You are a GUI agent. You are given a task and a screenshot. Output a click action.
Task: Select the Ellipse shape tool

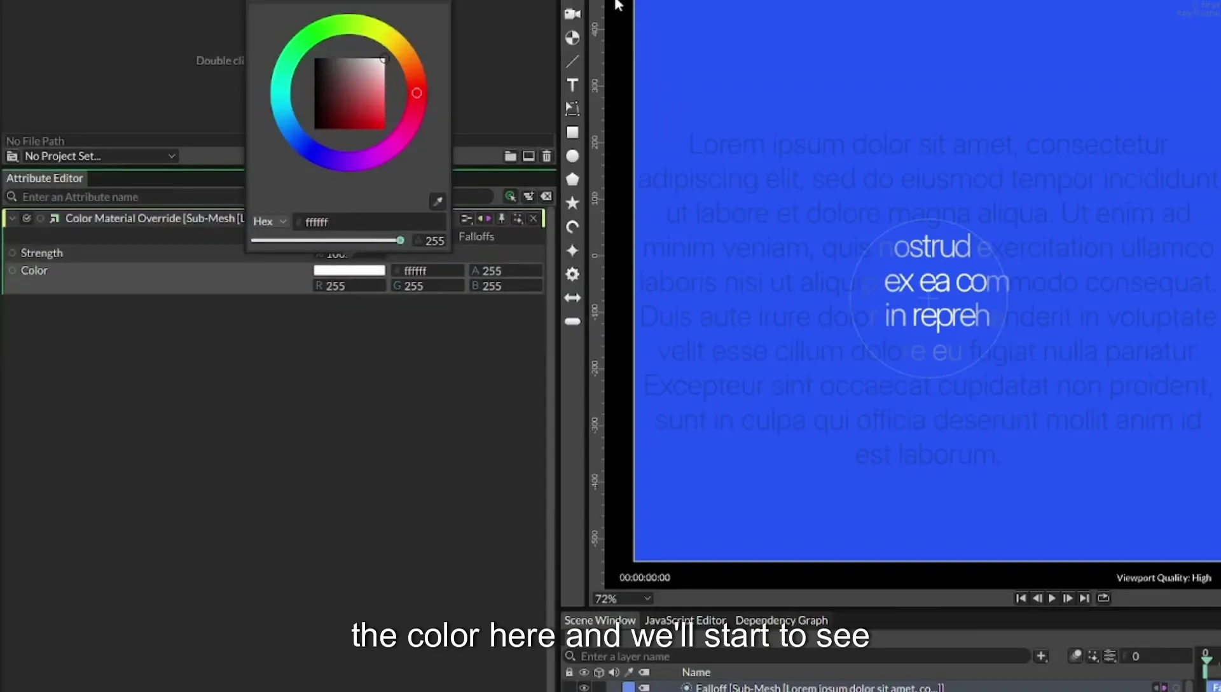(572, 156)
